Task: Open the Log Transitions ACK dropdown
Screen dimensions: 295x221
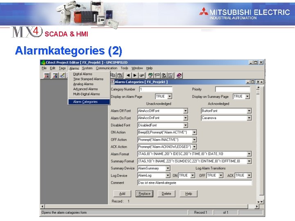Action: pyautogui.click(x=249, y=176)
